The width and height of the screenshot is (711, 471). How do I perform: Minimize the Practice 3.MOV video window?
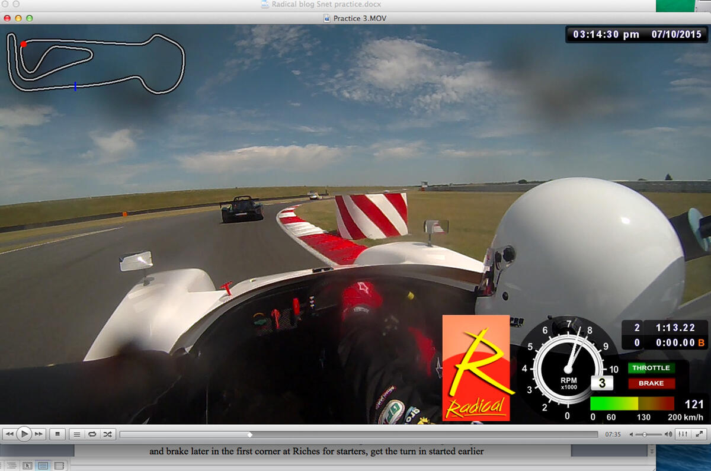(18, 18)
